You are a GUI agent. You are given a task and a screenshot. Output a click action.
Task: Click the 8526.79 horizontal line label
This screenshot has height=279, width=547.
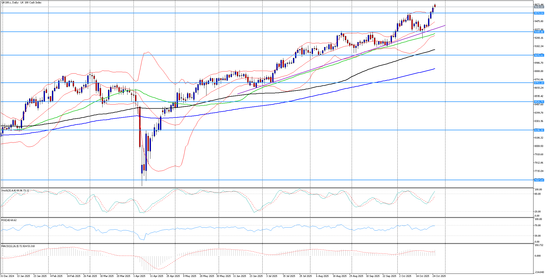539,102
